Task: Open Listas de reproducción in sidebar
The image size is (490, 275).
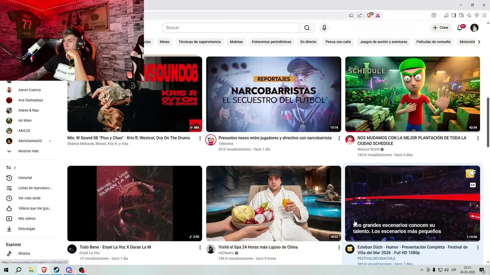Action: point(29,188)
